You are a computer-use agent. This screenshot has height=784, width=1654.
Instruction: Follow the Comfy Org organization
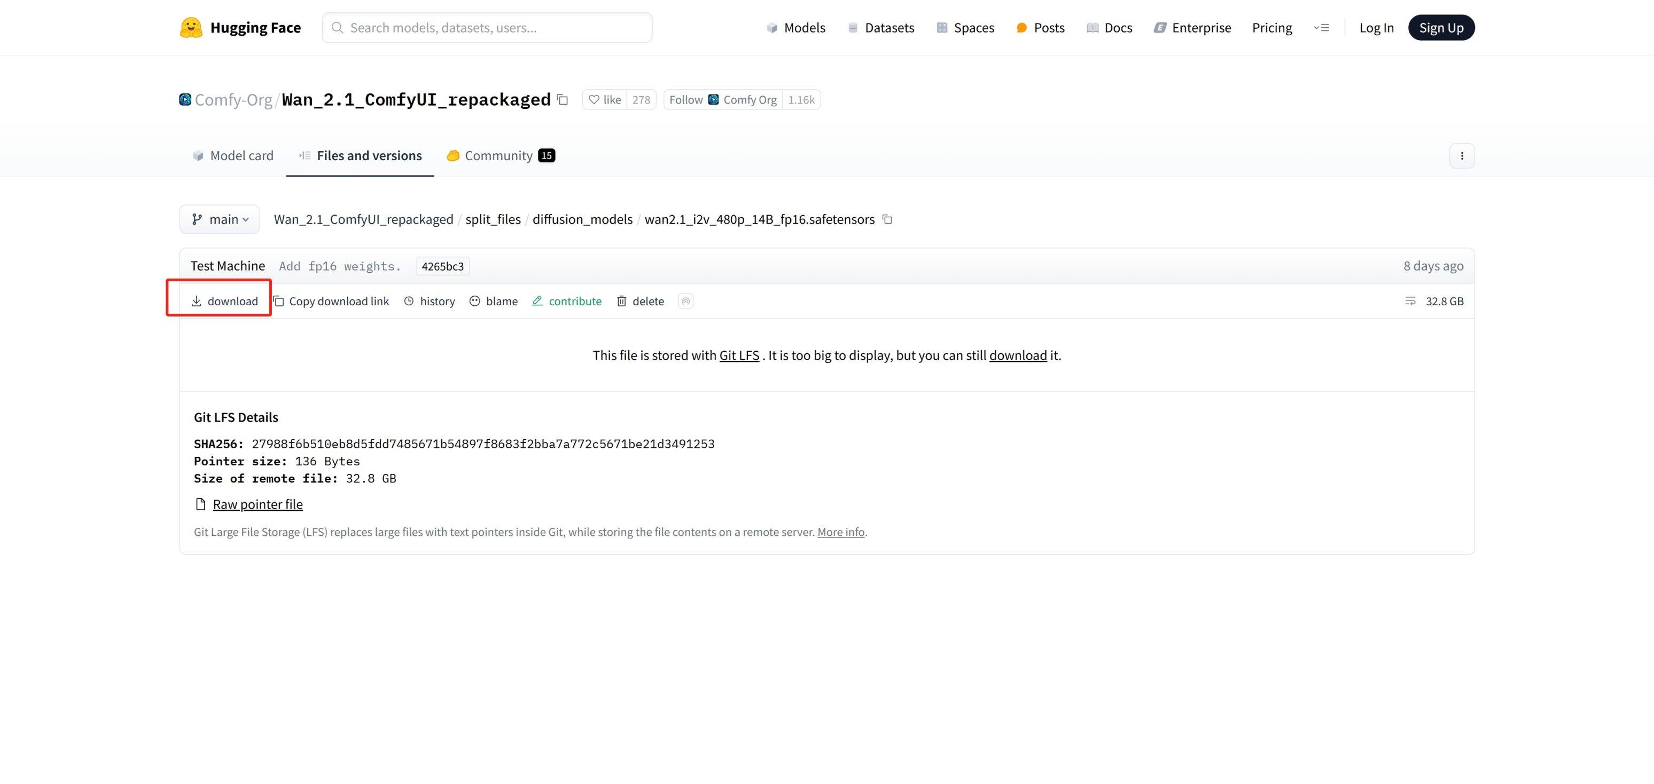722,99
